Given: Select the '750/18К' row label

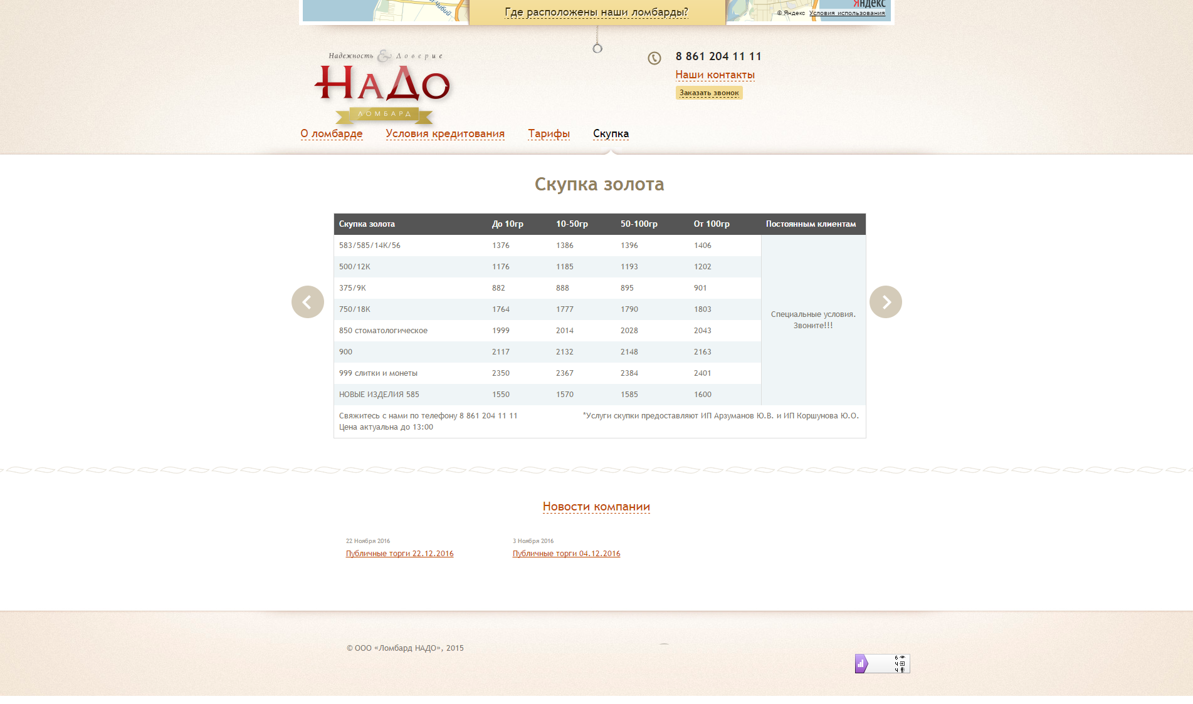Looking at the screenshot, I should (355, 309).
